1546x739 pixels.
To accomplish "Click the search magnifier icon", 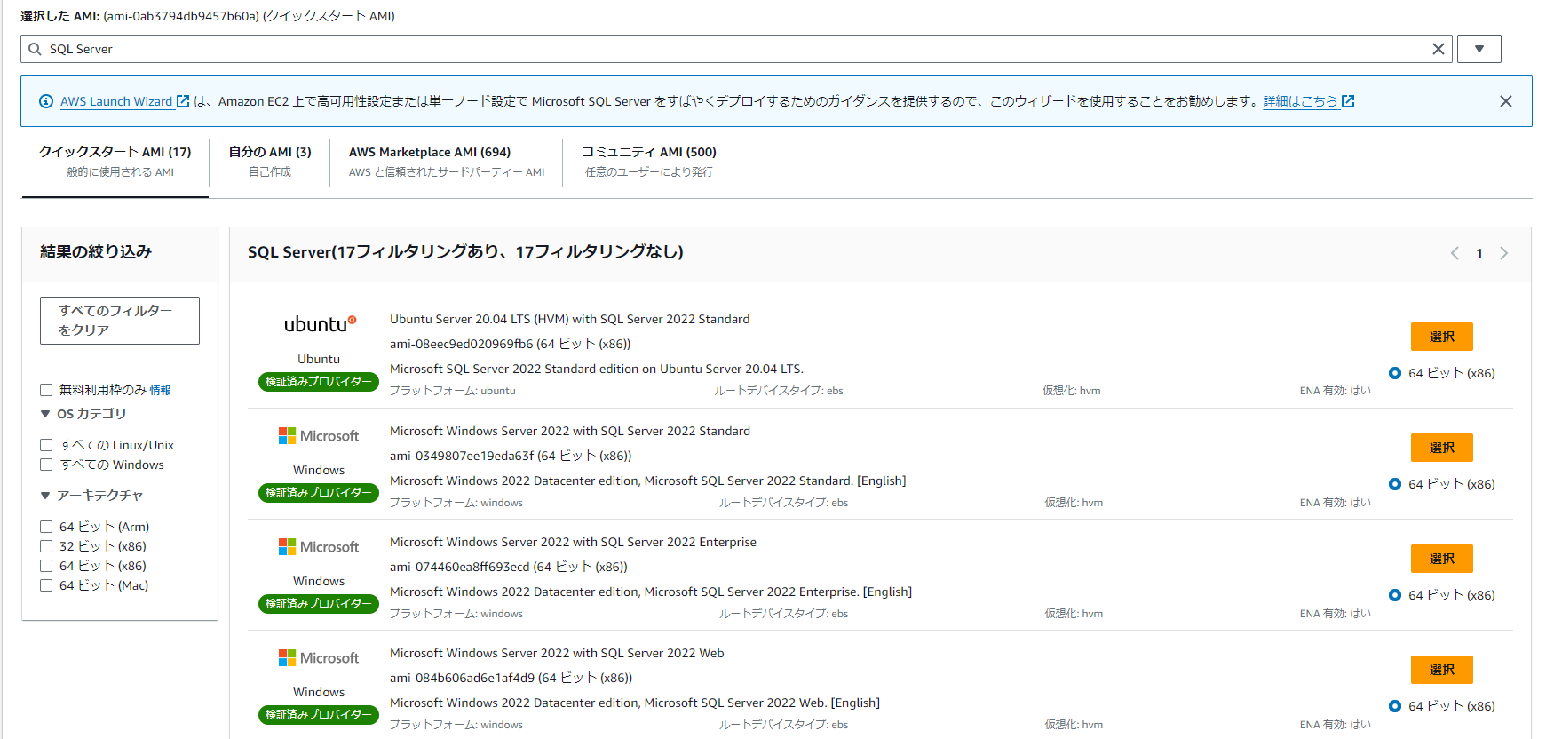I will pos(35,49).
